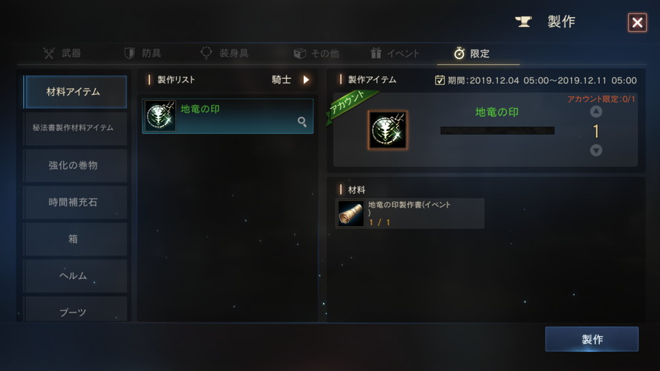Click the crafting progress bar
Screen dimensions: 660x371
coord(497,131)
